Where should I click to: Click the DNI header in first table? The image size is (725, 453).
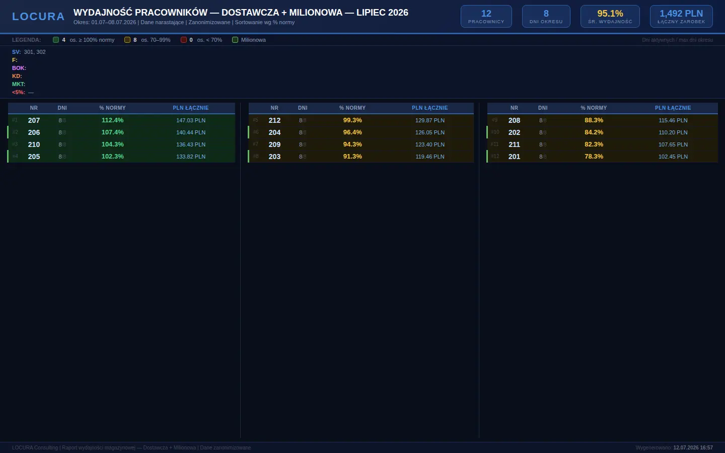point(62,108)
